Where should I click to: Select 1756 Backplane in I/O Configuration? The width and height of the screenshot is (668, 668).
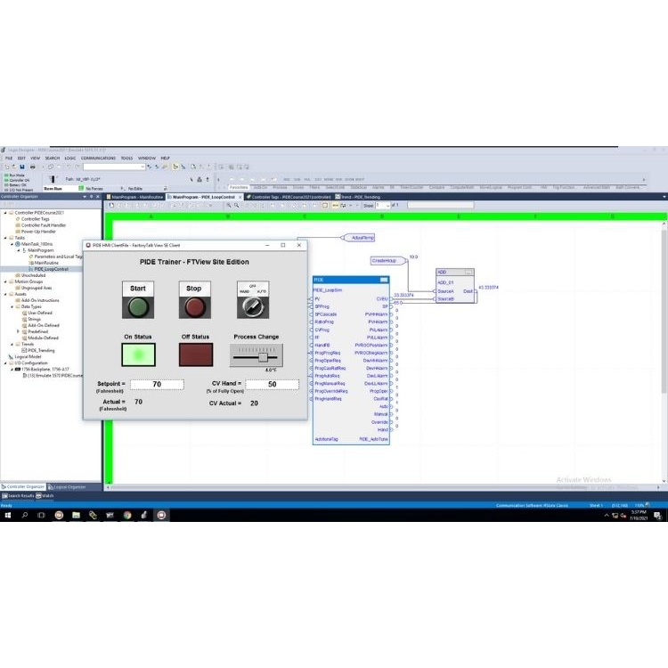click(45, 370)
